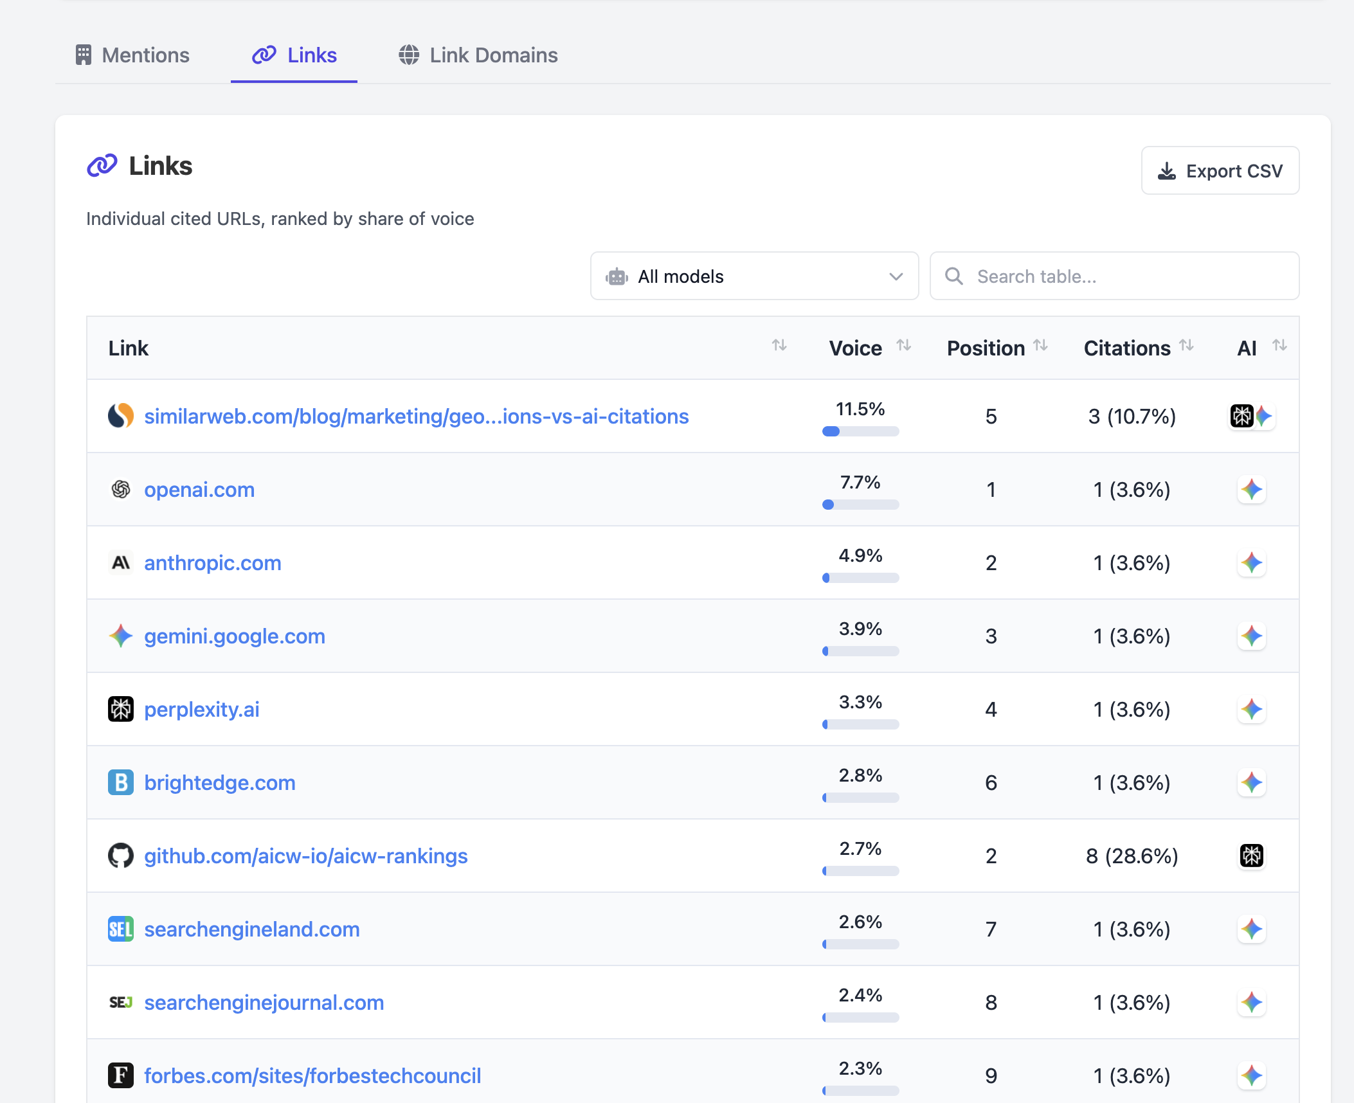Click the 11.5% voice share bar
The image size is (1354, 1103).
click(860, 431)
